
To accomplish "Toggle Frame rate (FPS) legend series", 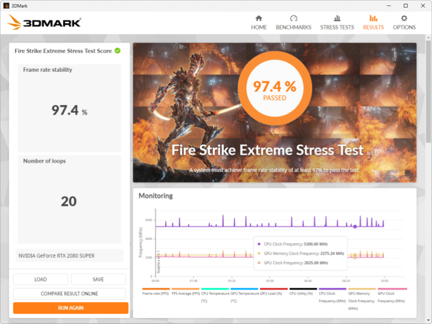I will (x=156, y=293).
